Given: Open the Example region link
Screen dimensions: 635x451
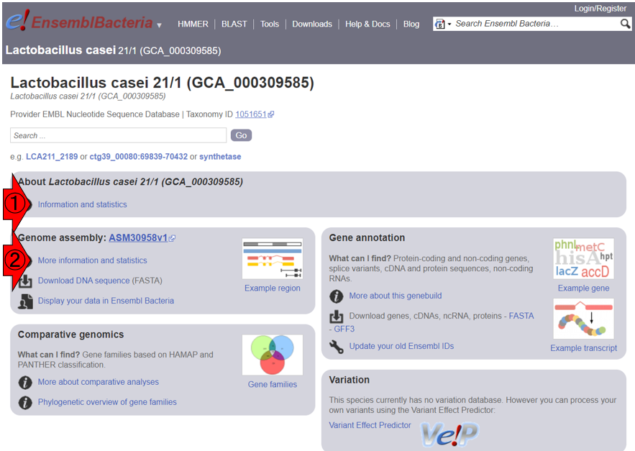Looking at the screenshot, I should point(273,288).
